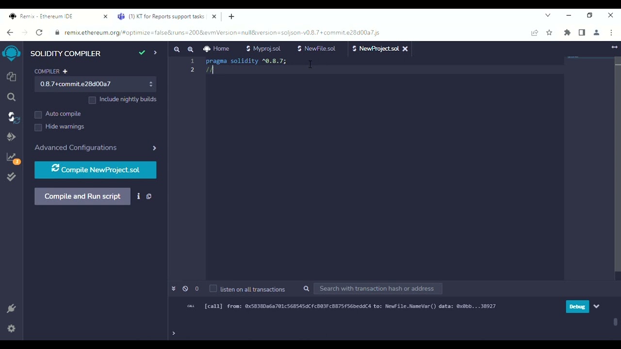The width and height of the screenshot is (621, 349).
Task: Open the browser side panel icon
Action: (582, 32)
